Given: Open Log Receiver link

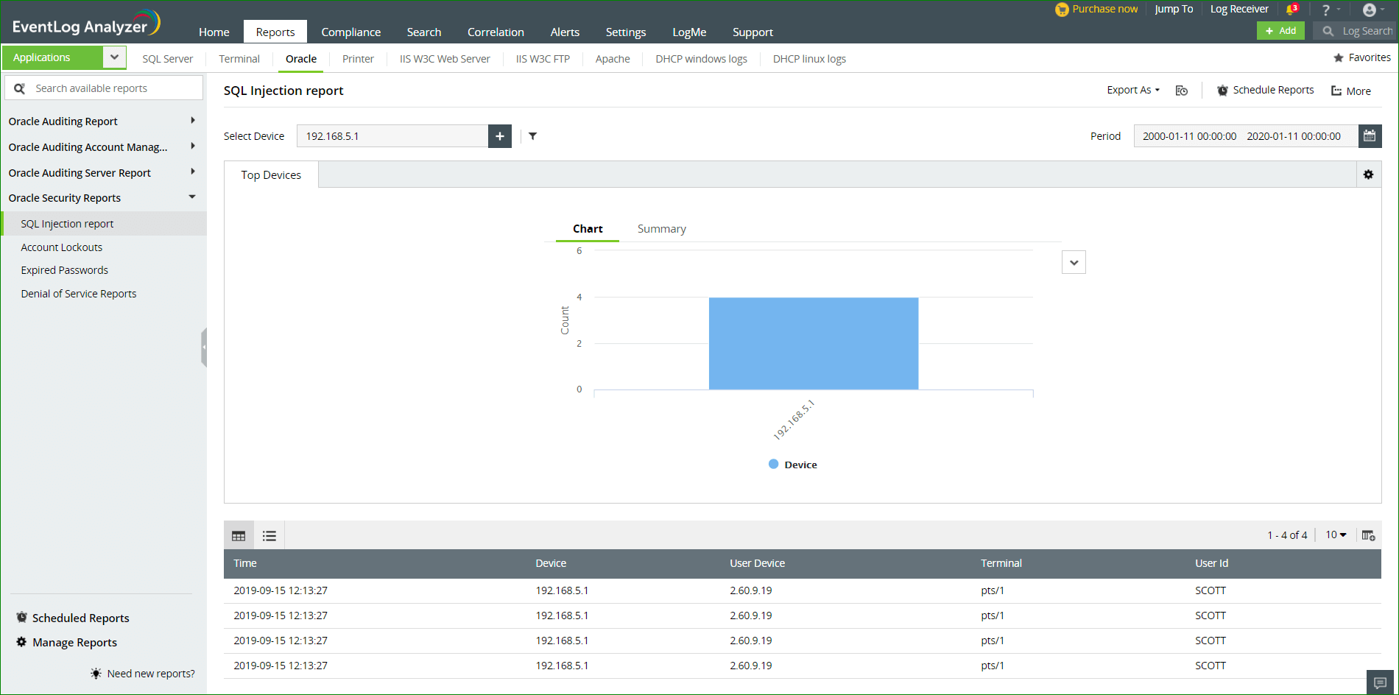Looking at the screenshot, I should [1239, 9].
